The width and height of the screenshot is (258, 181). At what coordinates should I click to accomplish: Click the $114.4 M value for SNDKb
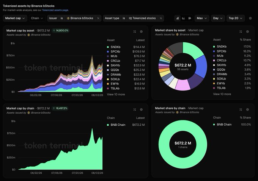[139, 47]
